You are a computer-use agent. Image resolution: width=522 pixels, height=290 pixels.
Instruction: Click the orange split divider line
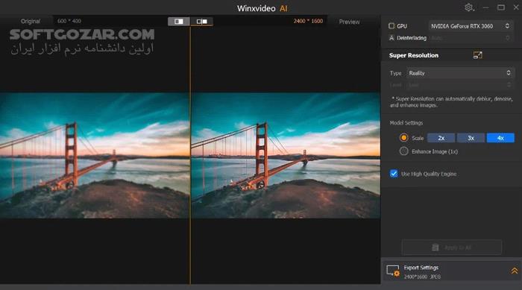[190, 155]
